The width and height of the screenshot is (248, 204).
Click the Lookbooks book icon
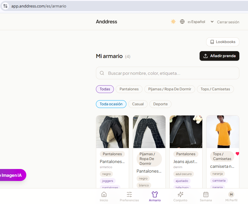click(x=212, y=42)
